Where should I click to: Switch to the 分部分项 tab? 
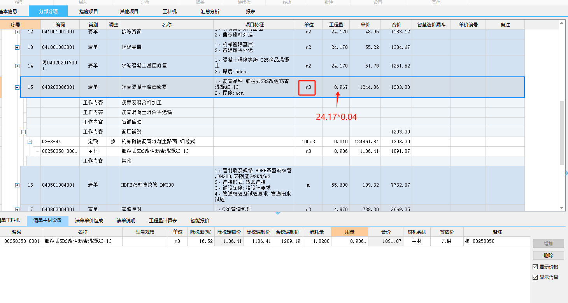pos(48,11)
